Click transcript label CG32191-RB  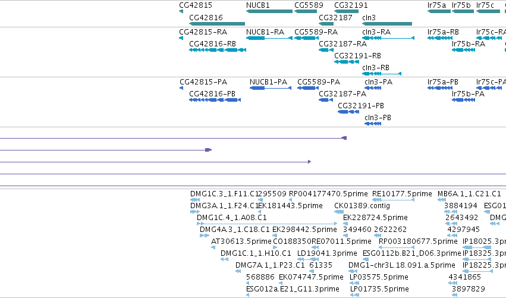click(357, 56)
